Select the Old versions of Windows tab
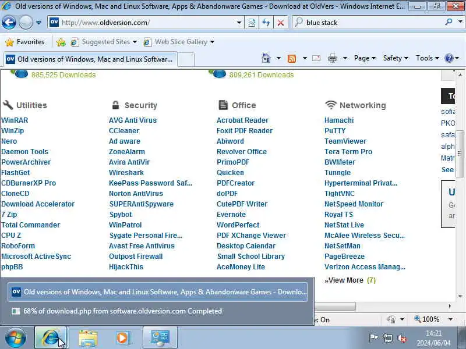 [x=90, y=59]
